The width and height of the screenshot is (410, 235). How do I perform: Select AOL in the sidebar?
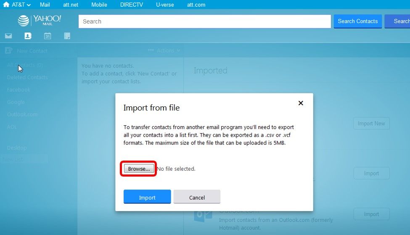(x=12, y=127)
